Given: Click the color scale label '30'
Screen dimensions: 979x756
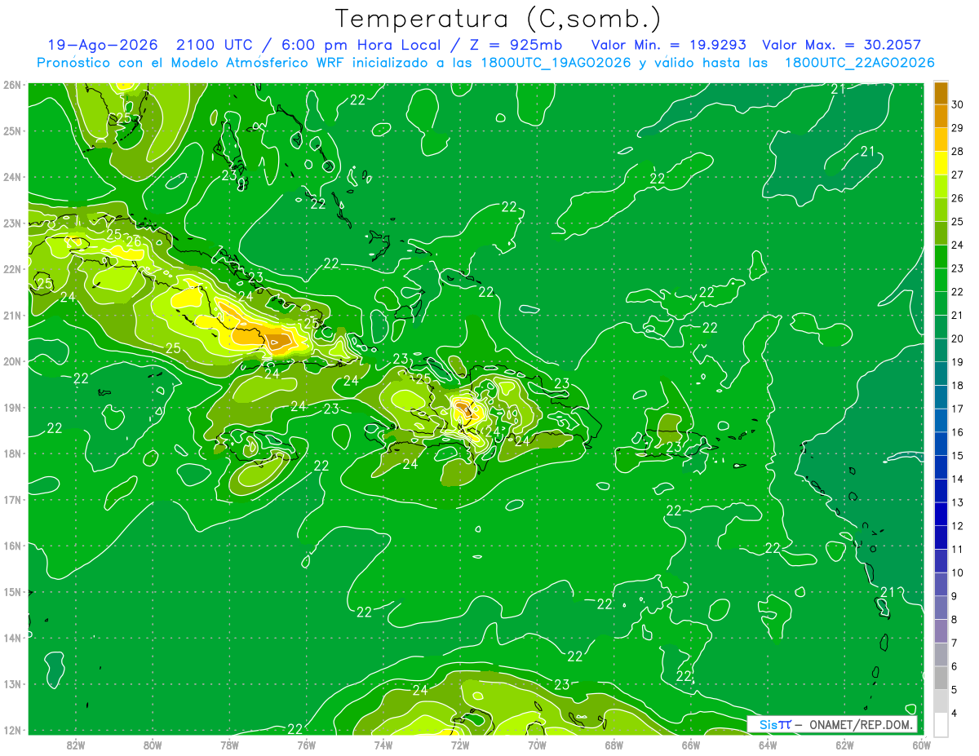Looking at the screenshot, I should (957, 104).
